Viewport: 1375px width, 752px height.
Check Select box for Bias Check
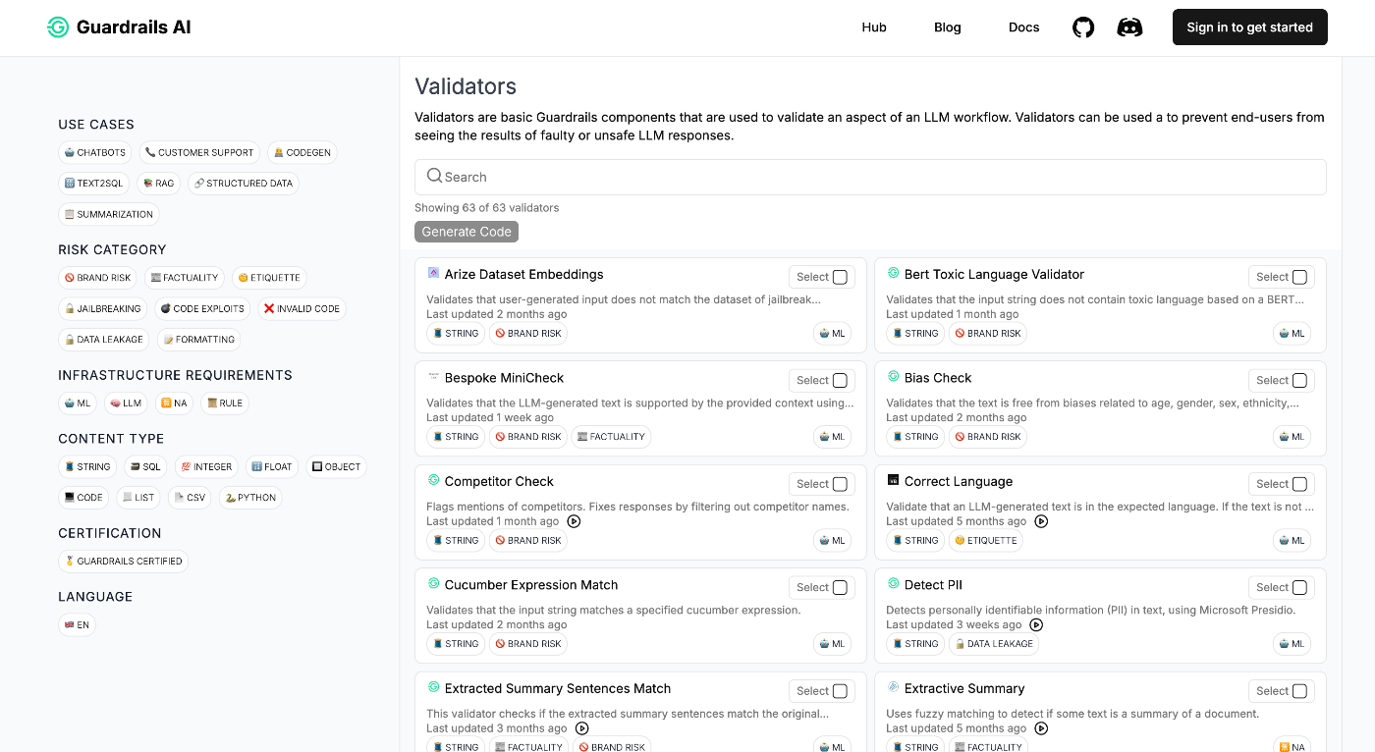[1299, 380]
